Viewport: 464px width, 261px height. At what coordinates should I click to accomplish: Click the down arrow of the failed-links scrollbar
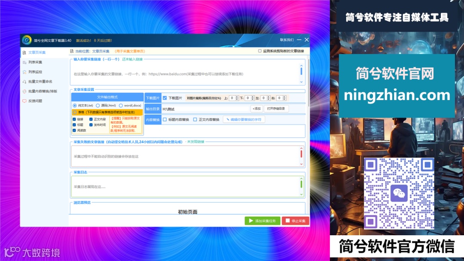point(301,164)
